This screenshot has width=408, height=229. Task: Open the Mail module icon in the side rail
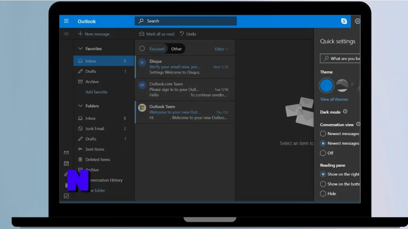(x=67, y=152)
